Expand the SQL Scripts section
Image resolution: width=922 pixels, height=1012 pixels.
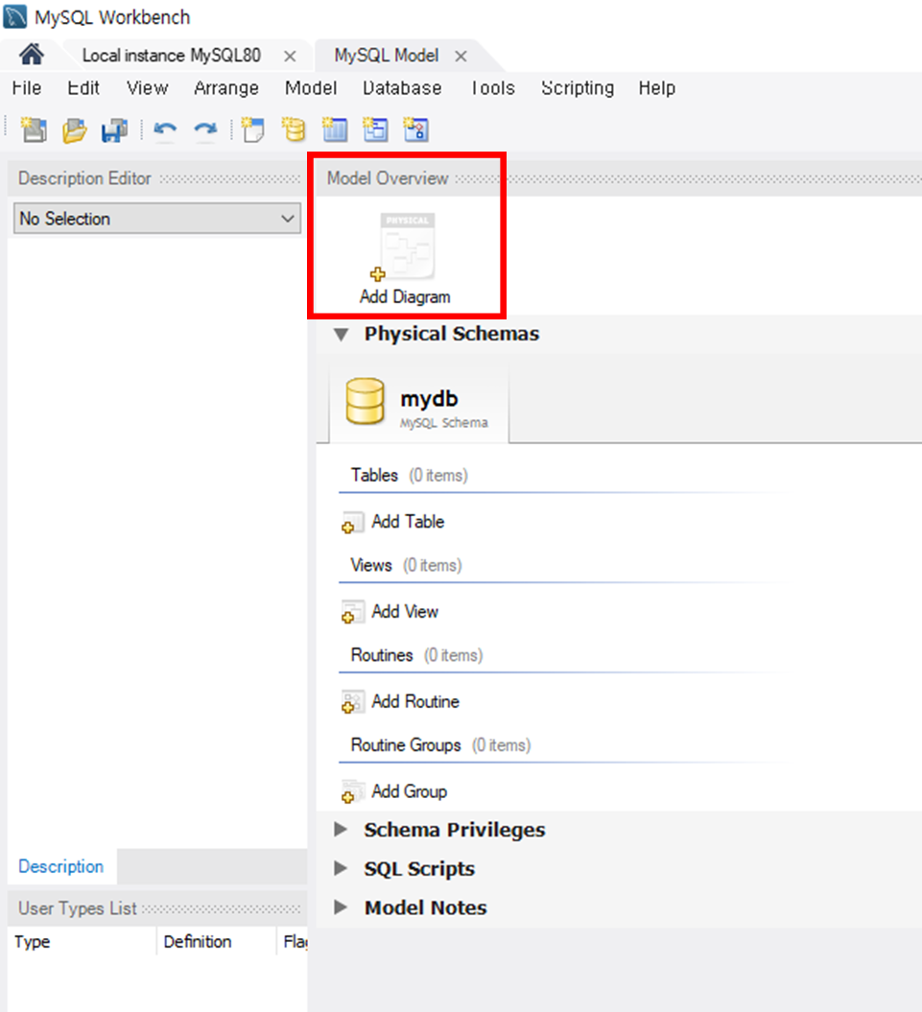[341, 869]
